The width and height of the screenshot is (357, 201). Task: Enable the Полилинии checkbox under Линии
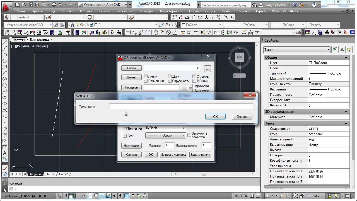point(146,81)
